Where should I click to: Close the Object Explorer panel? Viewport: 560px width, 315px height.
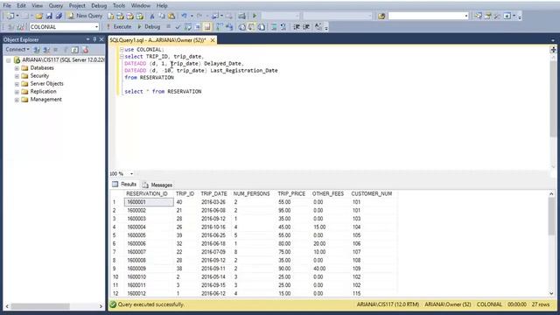(x=101, y=39)
